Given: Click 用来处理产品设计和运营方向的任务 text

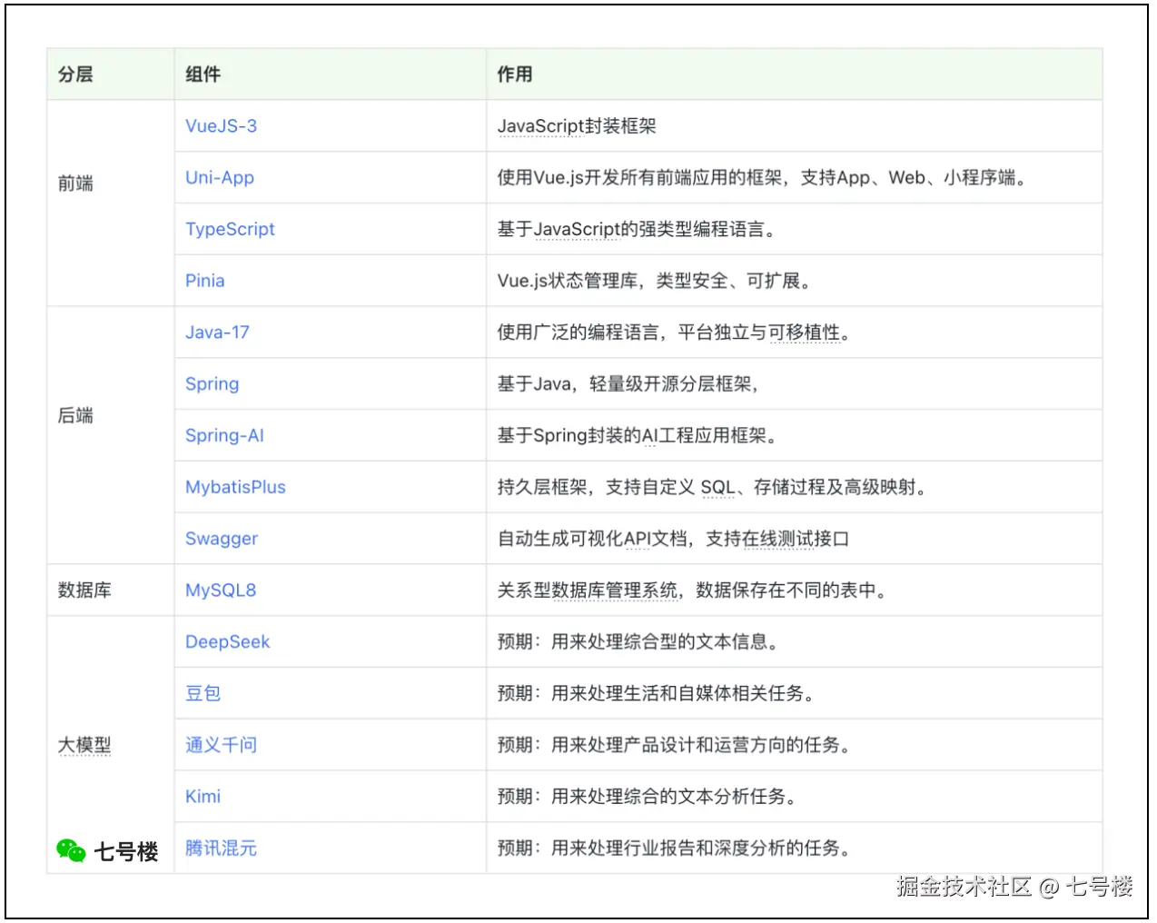Looking at the screenshot, I should coord(701,745).
